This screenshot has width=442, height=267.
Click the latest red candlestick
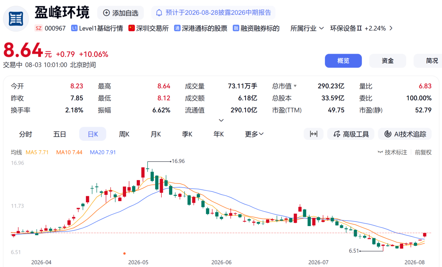(x=424, y=235)
